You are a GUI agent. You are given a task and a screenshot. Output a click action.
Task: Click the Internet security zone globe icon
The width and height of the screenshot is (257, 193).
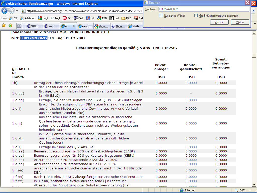click(181, 190)
